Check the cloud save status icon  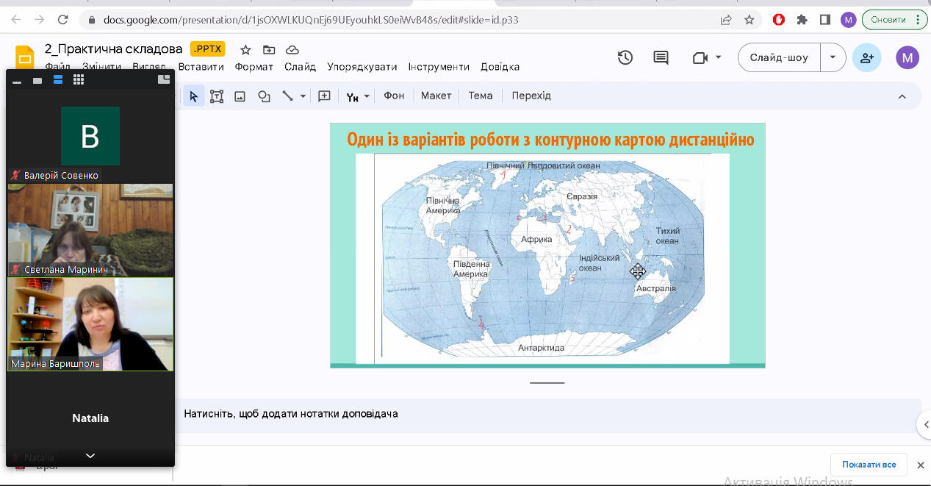(x=292, y=50)
